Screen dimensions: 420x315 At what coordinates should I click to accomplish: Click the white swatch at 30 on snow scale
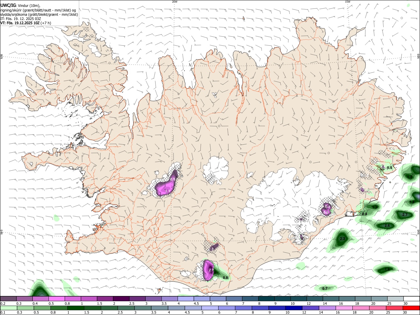pos(411,299)
